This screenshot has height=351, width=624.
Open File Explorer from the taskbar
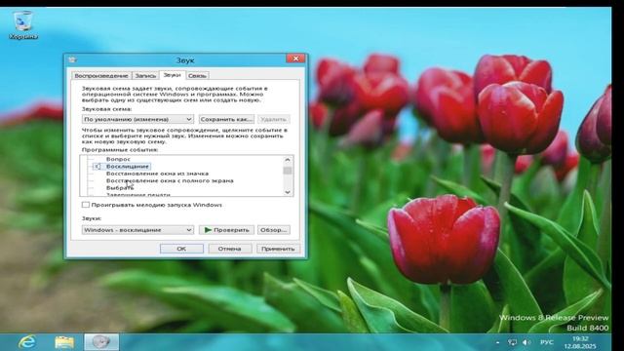tap(64, 342)
